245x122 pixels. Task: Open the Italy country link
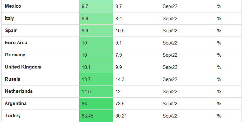pos(9,18)
